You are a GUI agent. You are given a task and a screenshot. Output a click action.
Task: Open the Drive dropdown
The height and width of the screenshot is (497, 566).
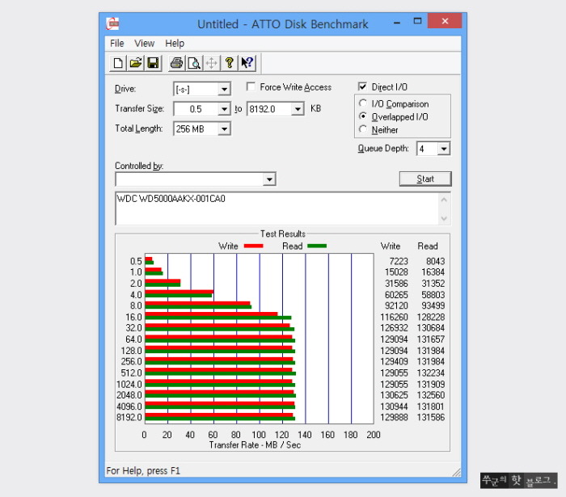tap(224, 89)
